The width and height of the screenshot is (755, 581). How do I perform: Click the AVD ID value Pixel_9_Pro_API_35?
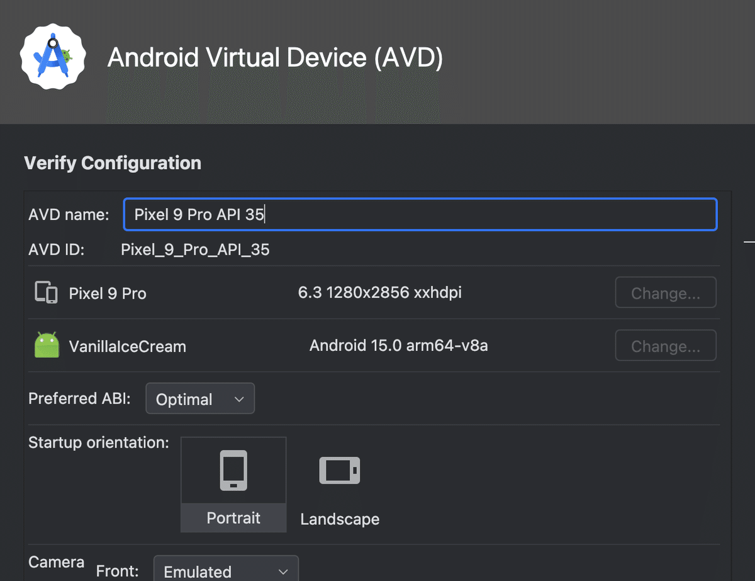(195, 250)
